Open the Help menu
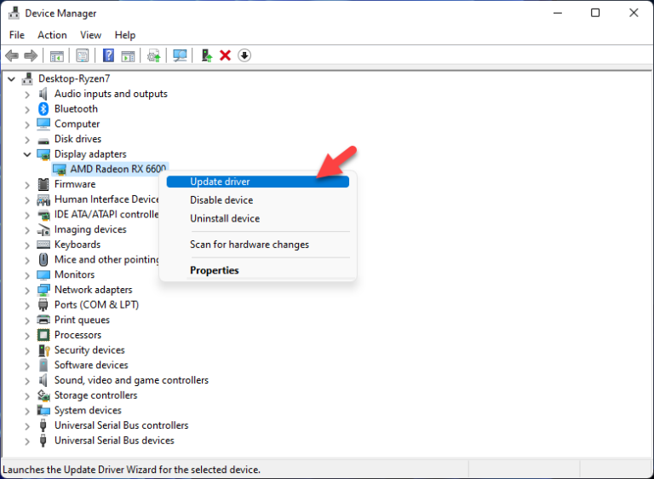 [125, 35]
